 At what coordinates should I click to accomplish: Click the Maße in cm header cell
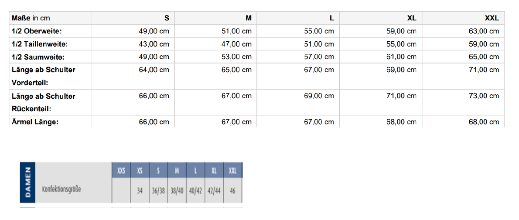pyautogui.click(x=31, y=18)
